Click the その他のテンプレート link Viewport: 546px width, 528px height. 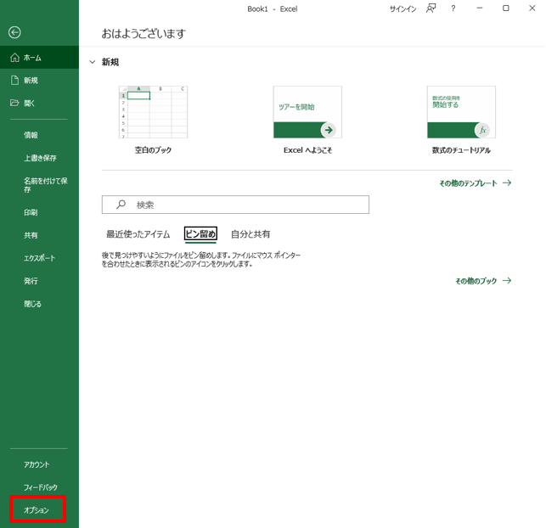[x=476, y=183]
